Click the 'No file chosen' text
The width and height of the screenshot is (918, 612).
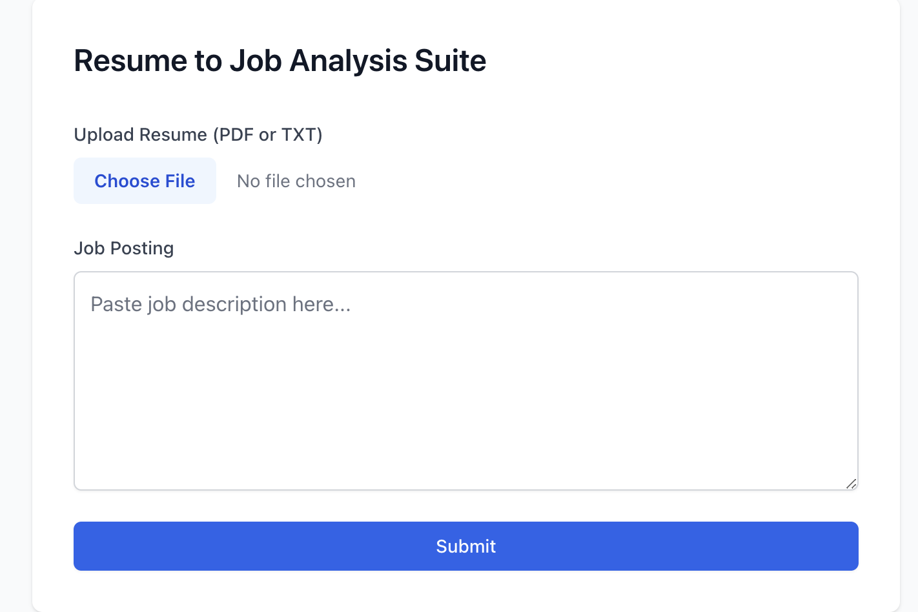[x=296, y=181]
